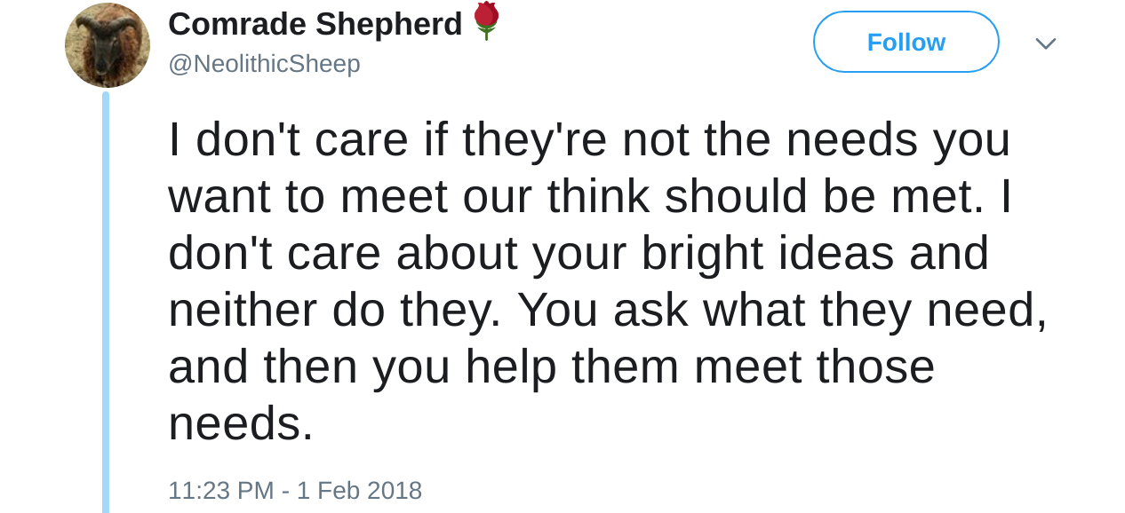Click tweet line "and then you help them"
This screenshot has width=1125, height=513.
(551, 367)
